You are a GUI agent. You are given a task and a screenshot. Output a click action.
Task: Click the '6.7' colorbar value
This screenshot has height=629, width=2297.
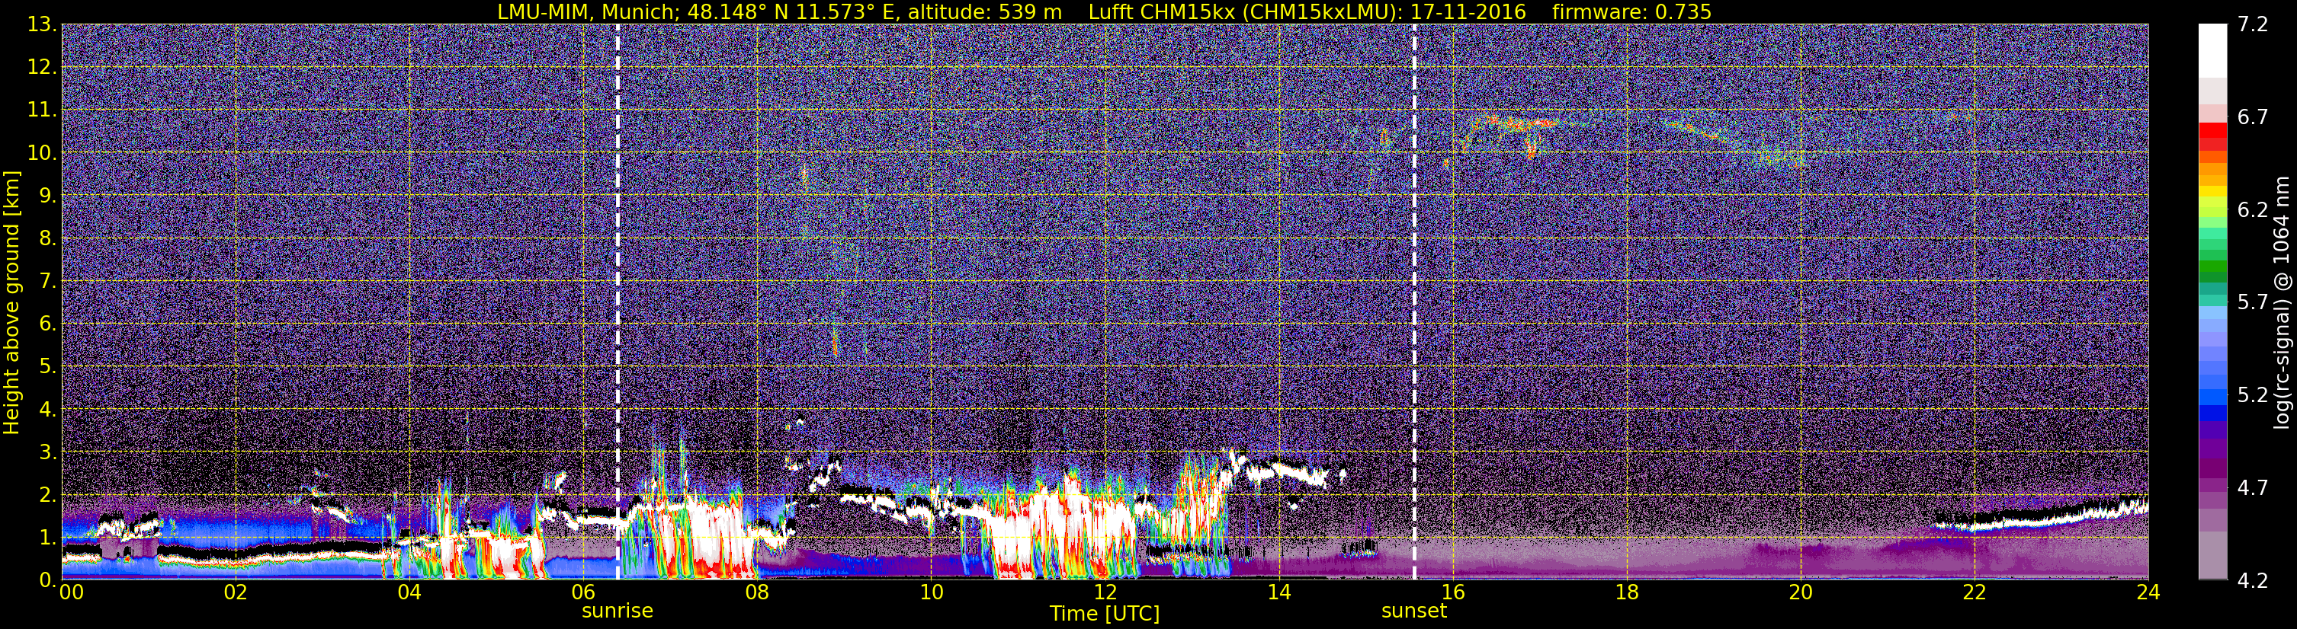2253,117
